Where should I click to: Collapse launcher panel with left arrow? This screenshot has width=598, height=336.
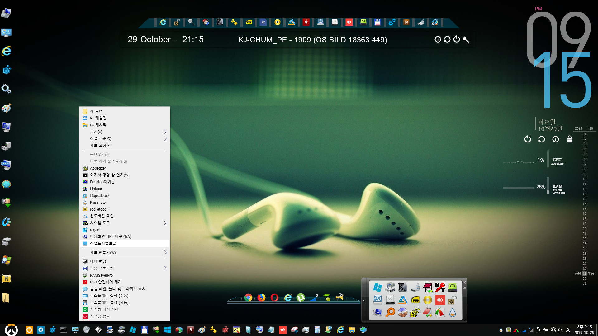pos(364,300)
